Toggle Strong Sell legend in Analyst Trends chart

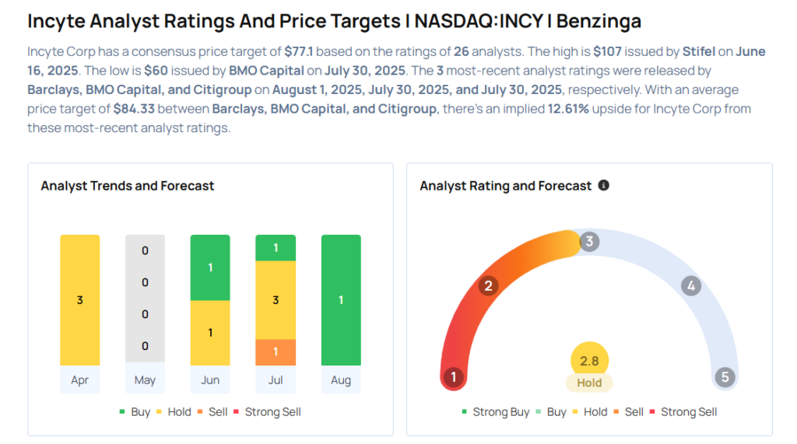(x=268, y=412)
